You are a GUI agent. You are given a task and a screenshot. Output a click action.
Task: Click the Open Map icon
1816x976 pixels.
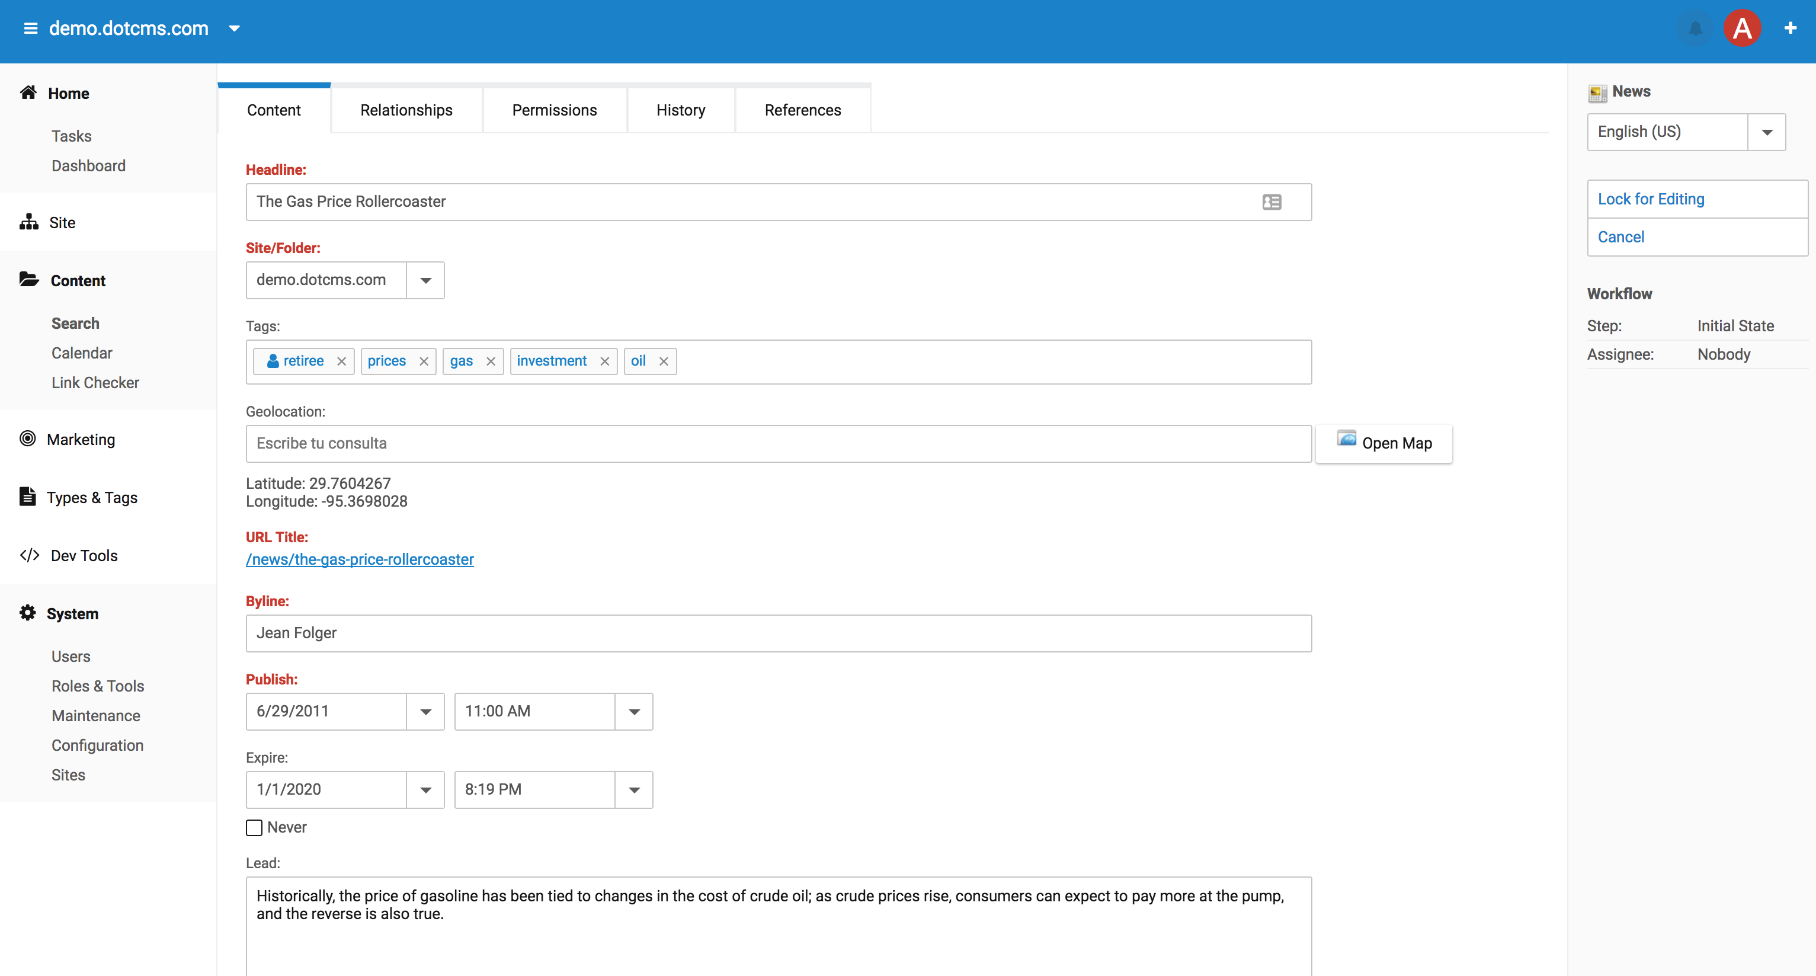point(1347,438)
